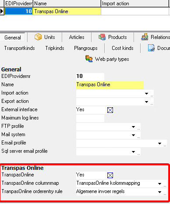Viewport: 170px width, 204px height.
Task: Expand the FTP profile dropdown
Action: [133, 127]
